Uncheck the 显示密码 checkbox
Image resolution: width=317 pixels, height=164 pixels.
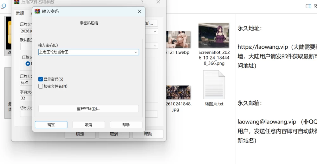coord(41,79)
